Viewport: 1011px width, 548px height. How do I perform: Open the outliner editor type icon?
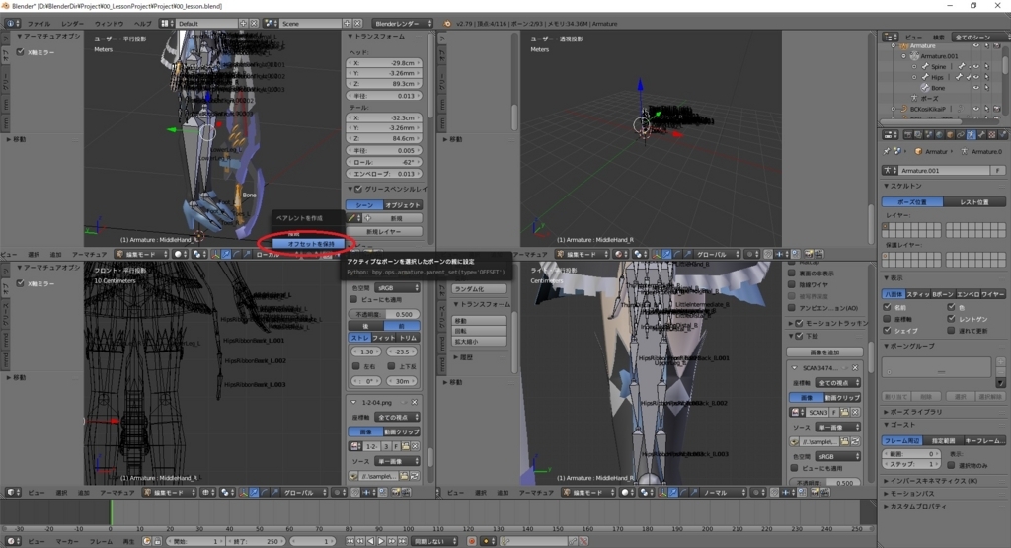coord(891,38)
